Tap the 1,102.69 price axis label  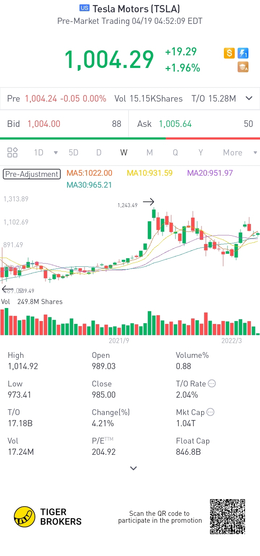[x=16, y=222]
